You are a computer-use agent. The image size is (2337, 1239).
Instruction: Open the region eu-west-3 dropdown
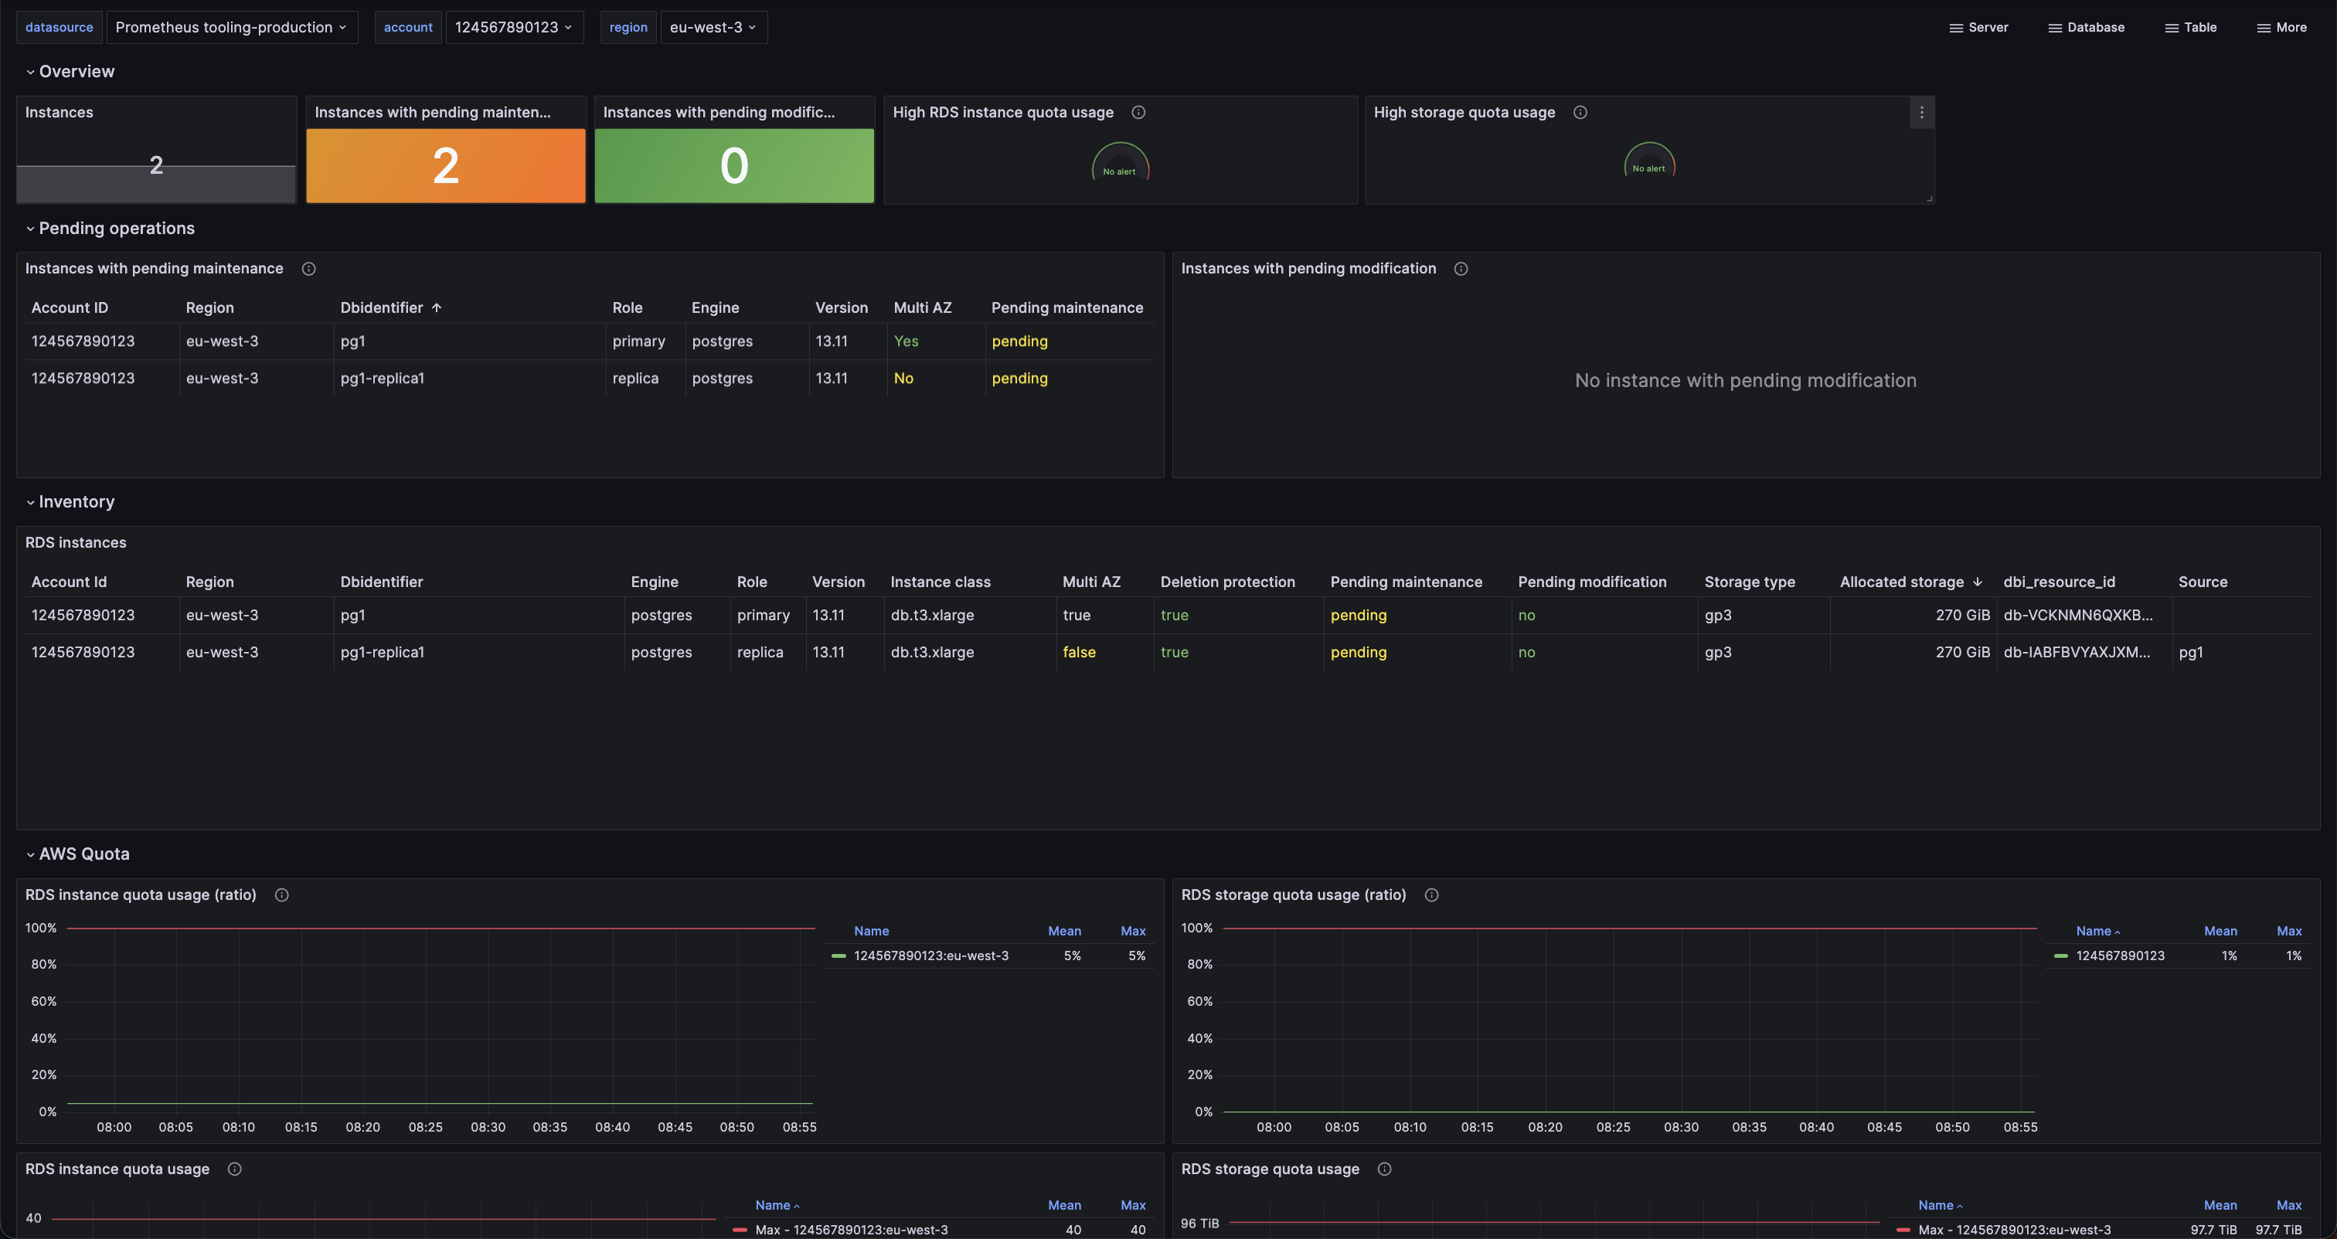coord(713,27)
